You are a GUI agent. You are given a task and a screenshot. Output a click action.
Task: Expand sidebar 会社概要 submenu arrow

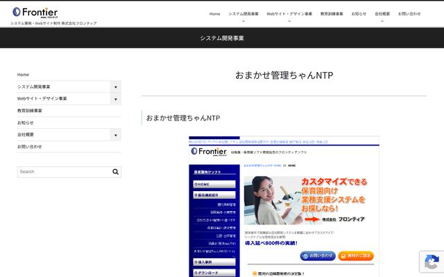(116, 135)
